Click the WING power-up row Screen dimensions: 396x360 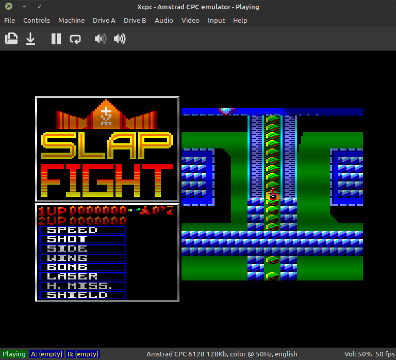[82, 258]
